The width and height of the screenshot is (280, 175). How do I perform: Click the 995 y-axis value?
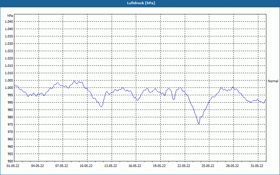(10, 95)
